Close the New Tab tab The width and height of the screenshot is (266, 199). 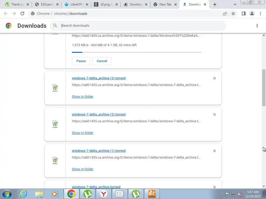(176, 4)
